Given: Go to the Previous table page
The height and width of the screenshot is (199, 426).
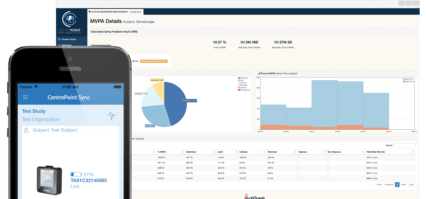Looking at the screenshot, I should coord(389,184).
